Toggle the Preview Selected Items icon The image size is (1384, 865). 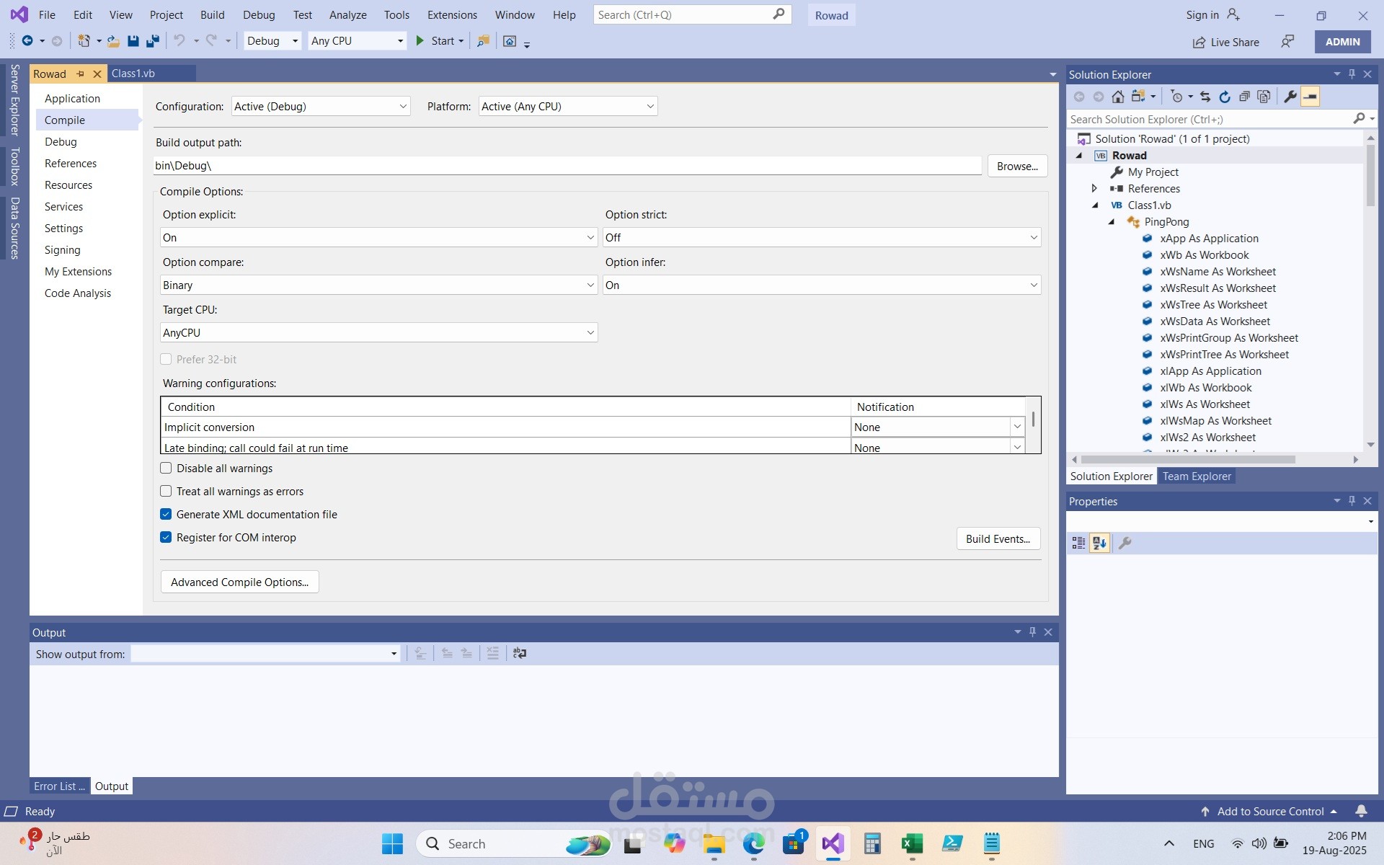point(1310,97)
